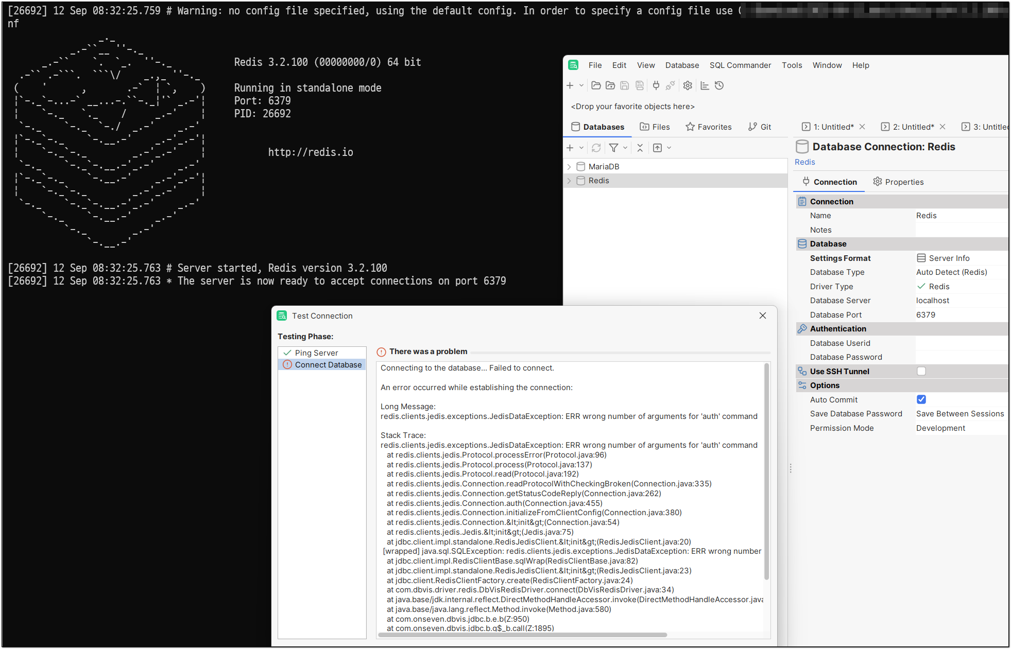The width and height of the screenshot is (1011, 649).
Task: Click the Disconnect broken-plug icon
Action: [x=670, y=85]
